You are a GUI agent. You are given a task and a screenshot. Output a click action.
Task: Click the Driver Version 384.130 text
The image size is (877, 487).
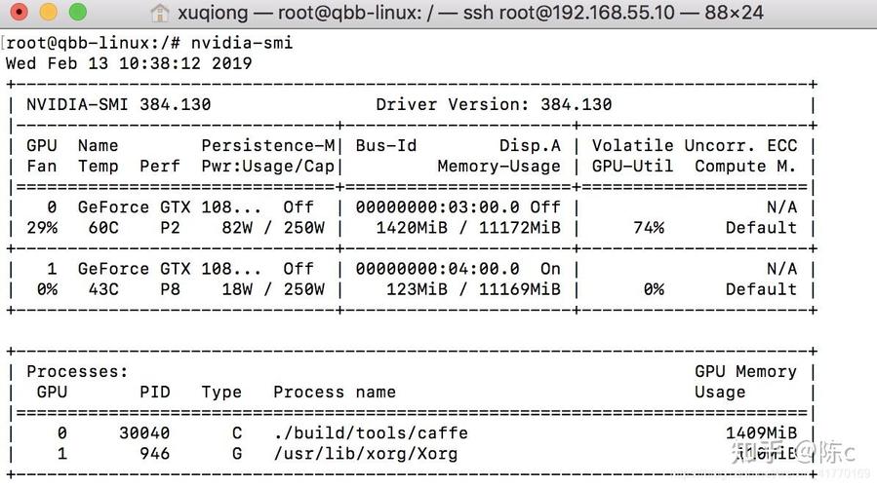click(494, 104)
